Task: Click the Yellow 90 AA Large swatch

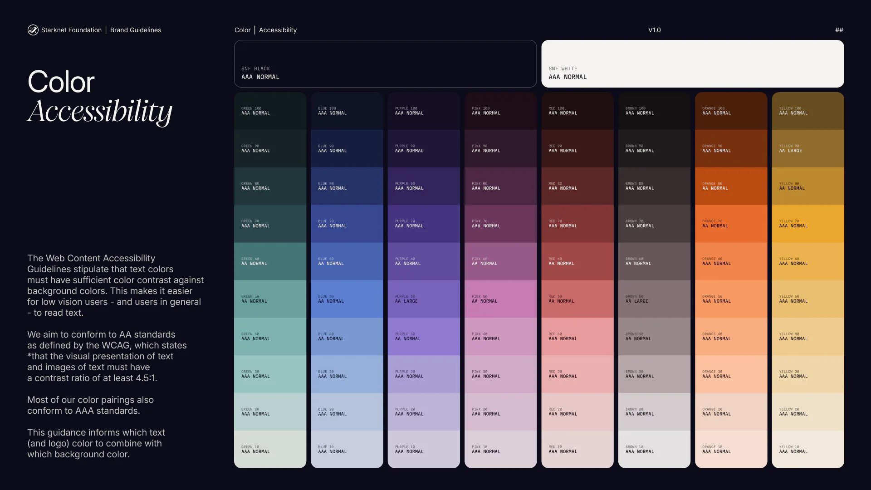Action: (807, 149)
